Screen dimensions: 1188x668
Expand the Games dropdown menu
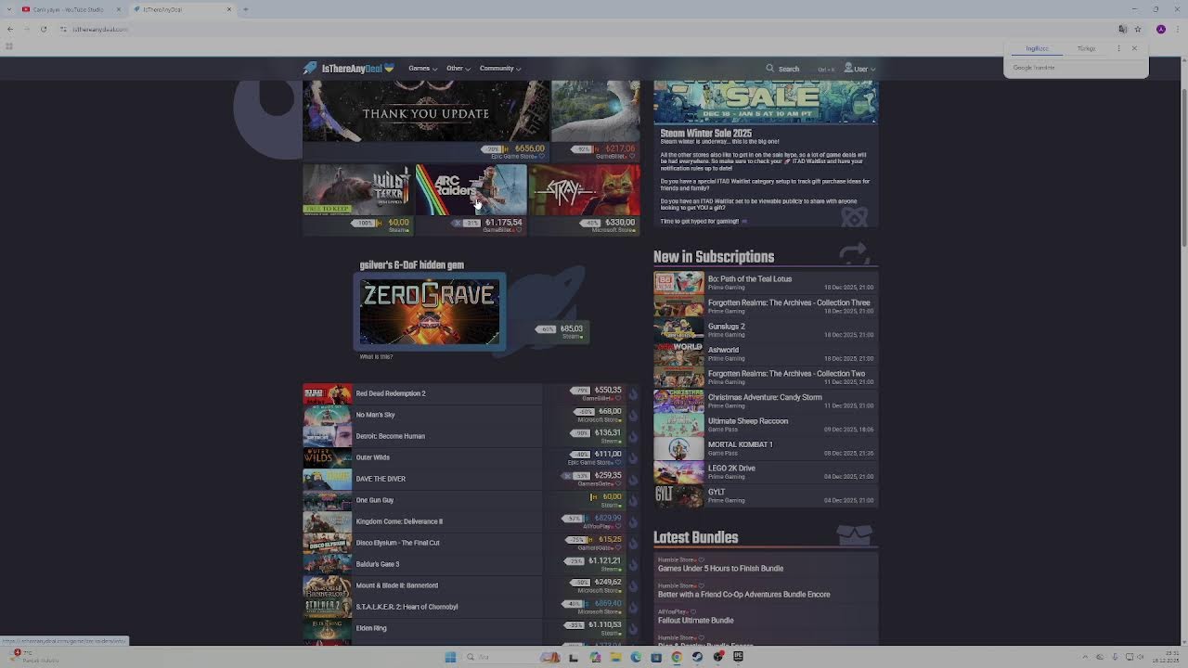pos(422,68)
